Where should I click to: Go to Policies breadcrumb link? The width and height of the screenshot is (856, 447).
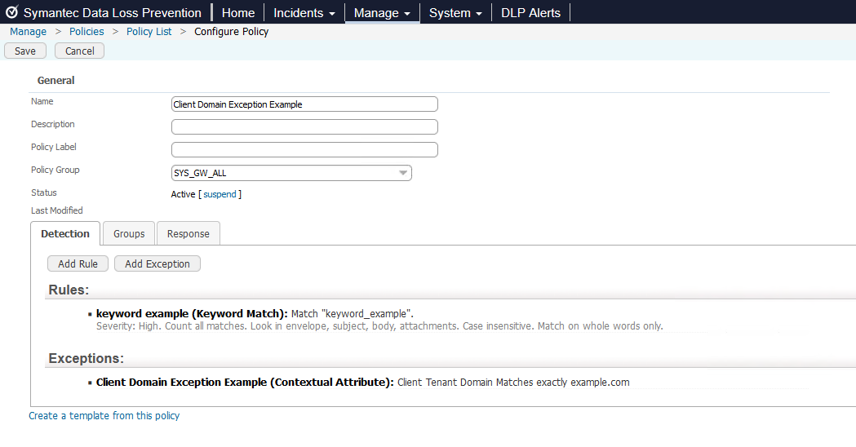(x=86, y=32)
